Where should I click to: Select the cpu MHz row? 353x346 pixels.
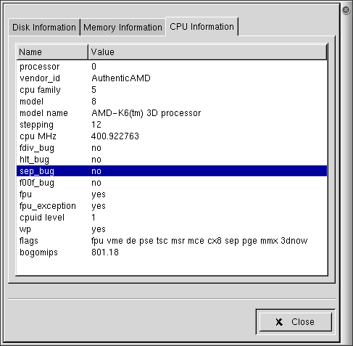click(x=172, y=136)
